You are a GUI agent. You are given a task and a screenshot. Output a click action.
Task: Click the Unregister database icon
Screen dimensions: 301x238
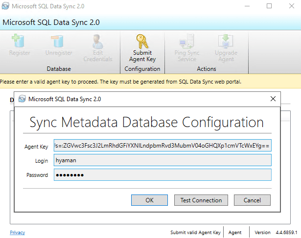tap(57, 41)
